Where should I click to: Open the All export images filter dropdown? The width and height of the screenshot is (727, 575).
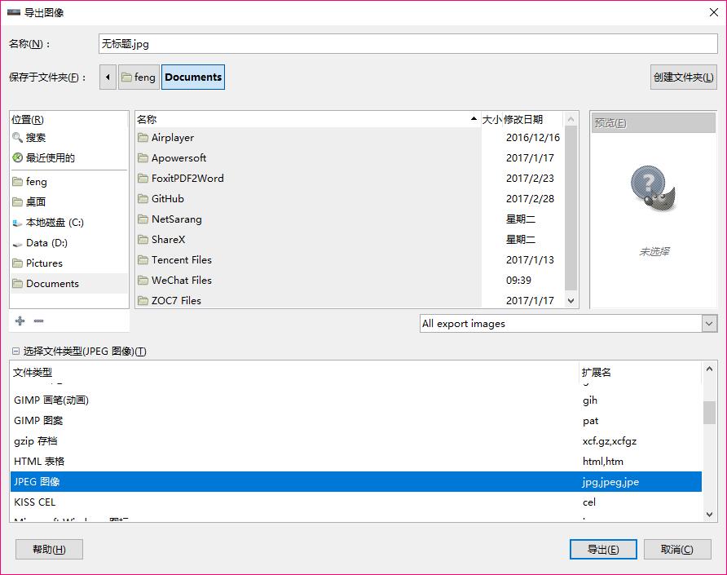point(568,324)
